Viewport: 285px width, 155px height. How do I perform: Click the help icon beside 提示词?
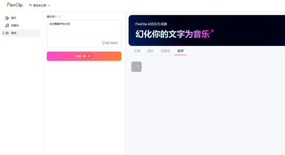point(59,17)
